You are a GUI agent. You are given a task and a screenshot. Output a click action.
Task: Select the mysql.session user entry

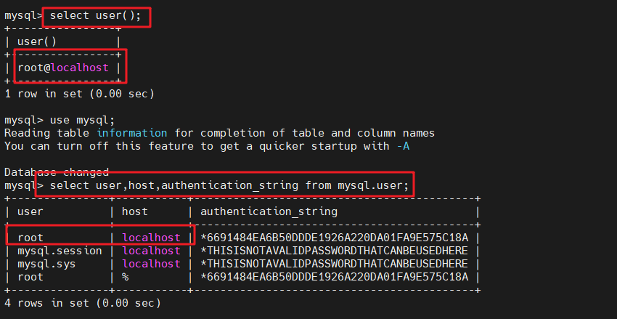point(60,251)
